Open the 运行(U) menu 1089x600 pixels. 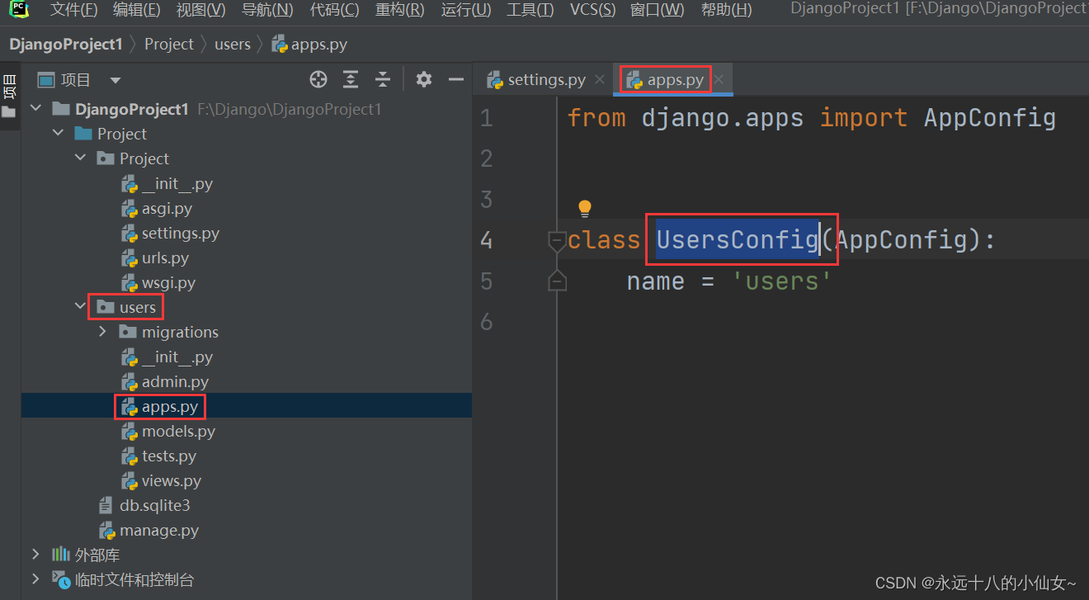coord(465,10)
